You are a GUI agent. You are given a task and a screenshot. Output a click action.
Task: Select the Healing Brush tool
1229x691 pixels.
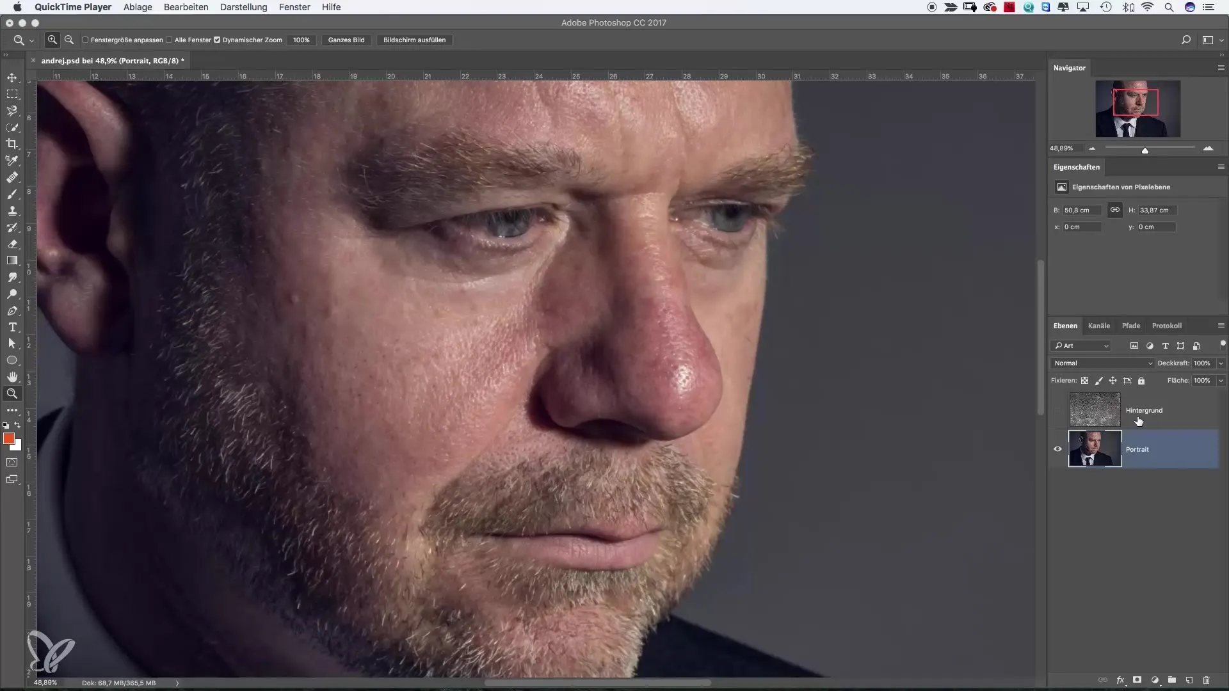[12, 177]
